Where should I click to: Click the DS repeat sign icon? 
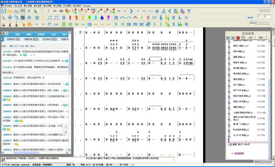click(129, 24)
